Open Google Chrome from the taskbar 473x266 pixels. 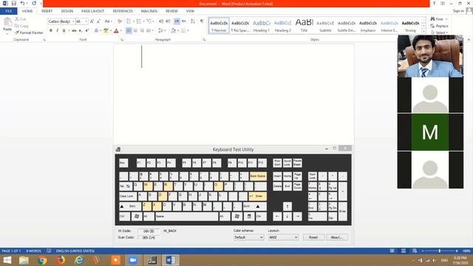[x=42, y=260]
